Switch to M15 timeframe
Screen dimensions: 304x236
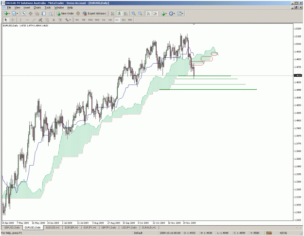point(90,20)
